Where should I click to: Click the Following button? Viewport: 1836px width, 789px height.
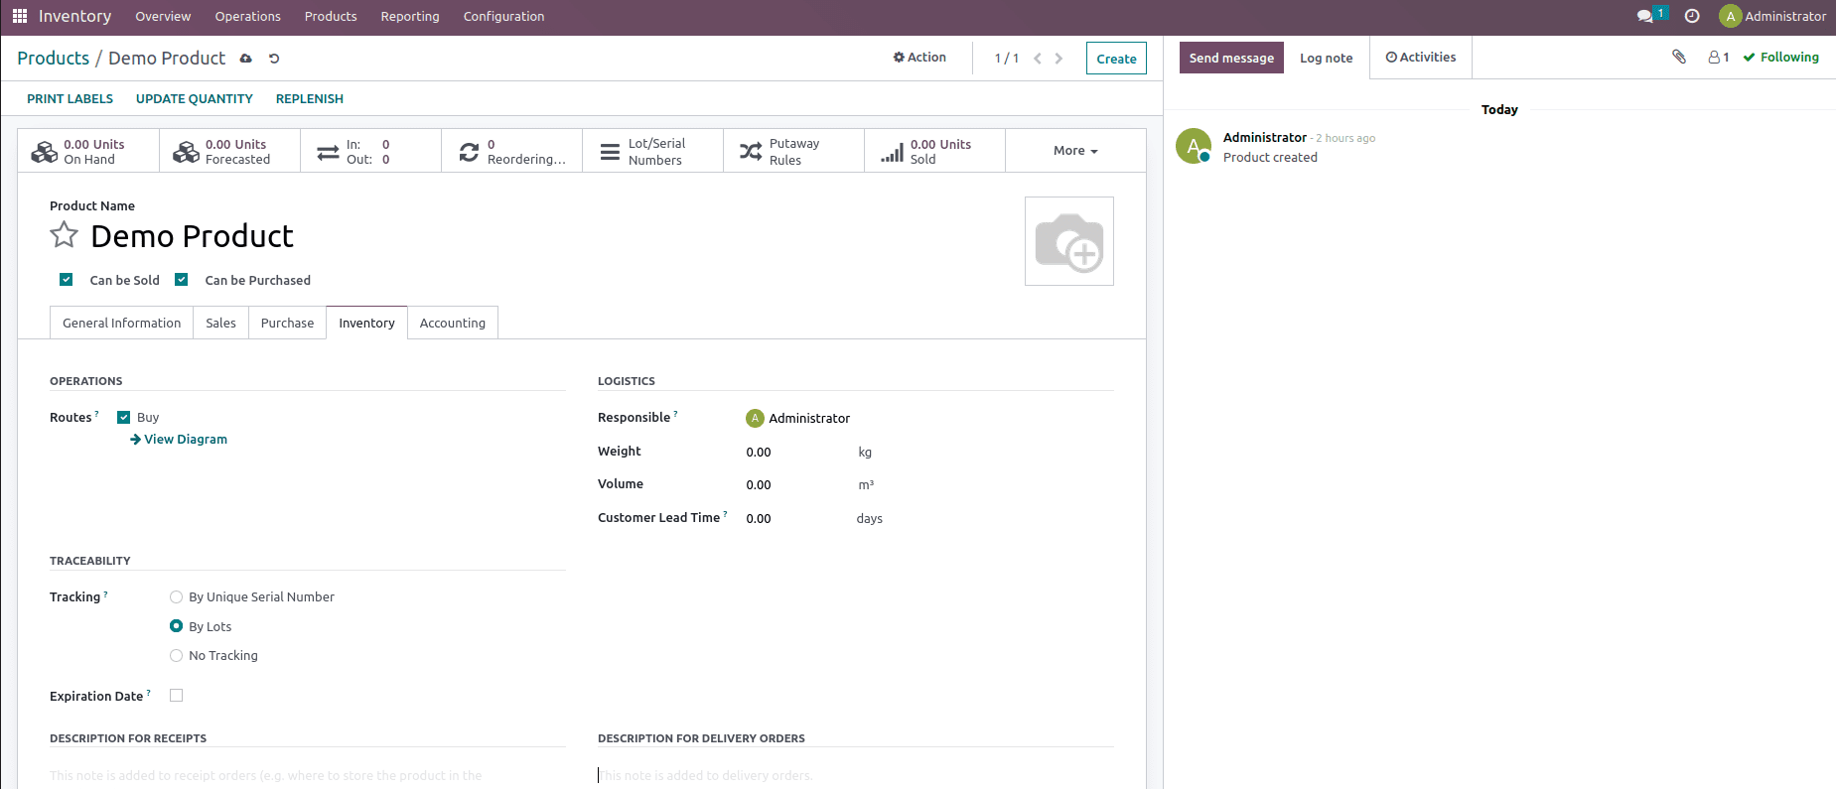pyautogui.click(x=1781, y=58)
